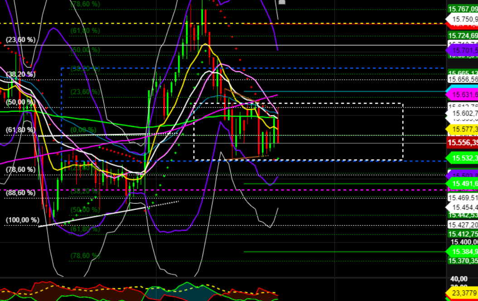478x301 pixels.
Task: Select the (61,80 %) Fibonacci level label
Action: (x=20, y=130)
